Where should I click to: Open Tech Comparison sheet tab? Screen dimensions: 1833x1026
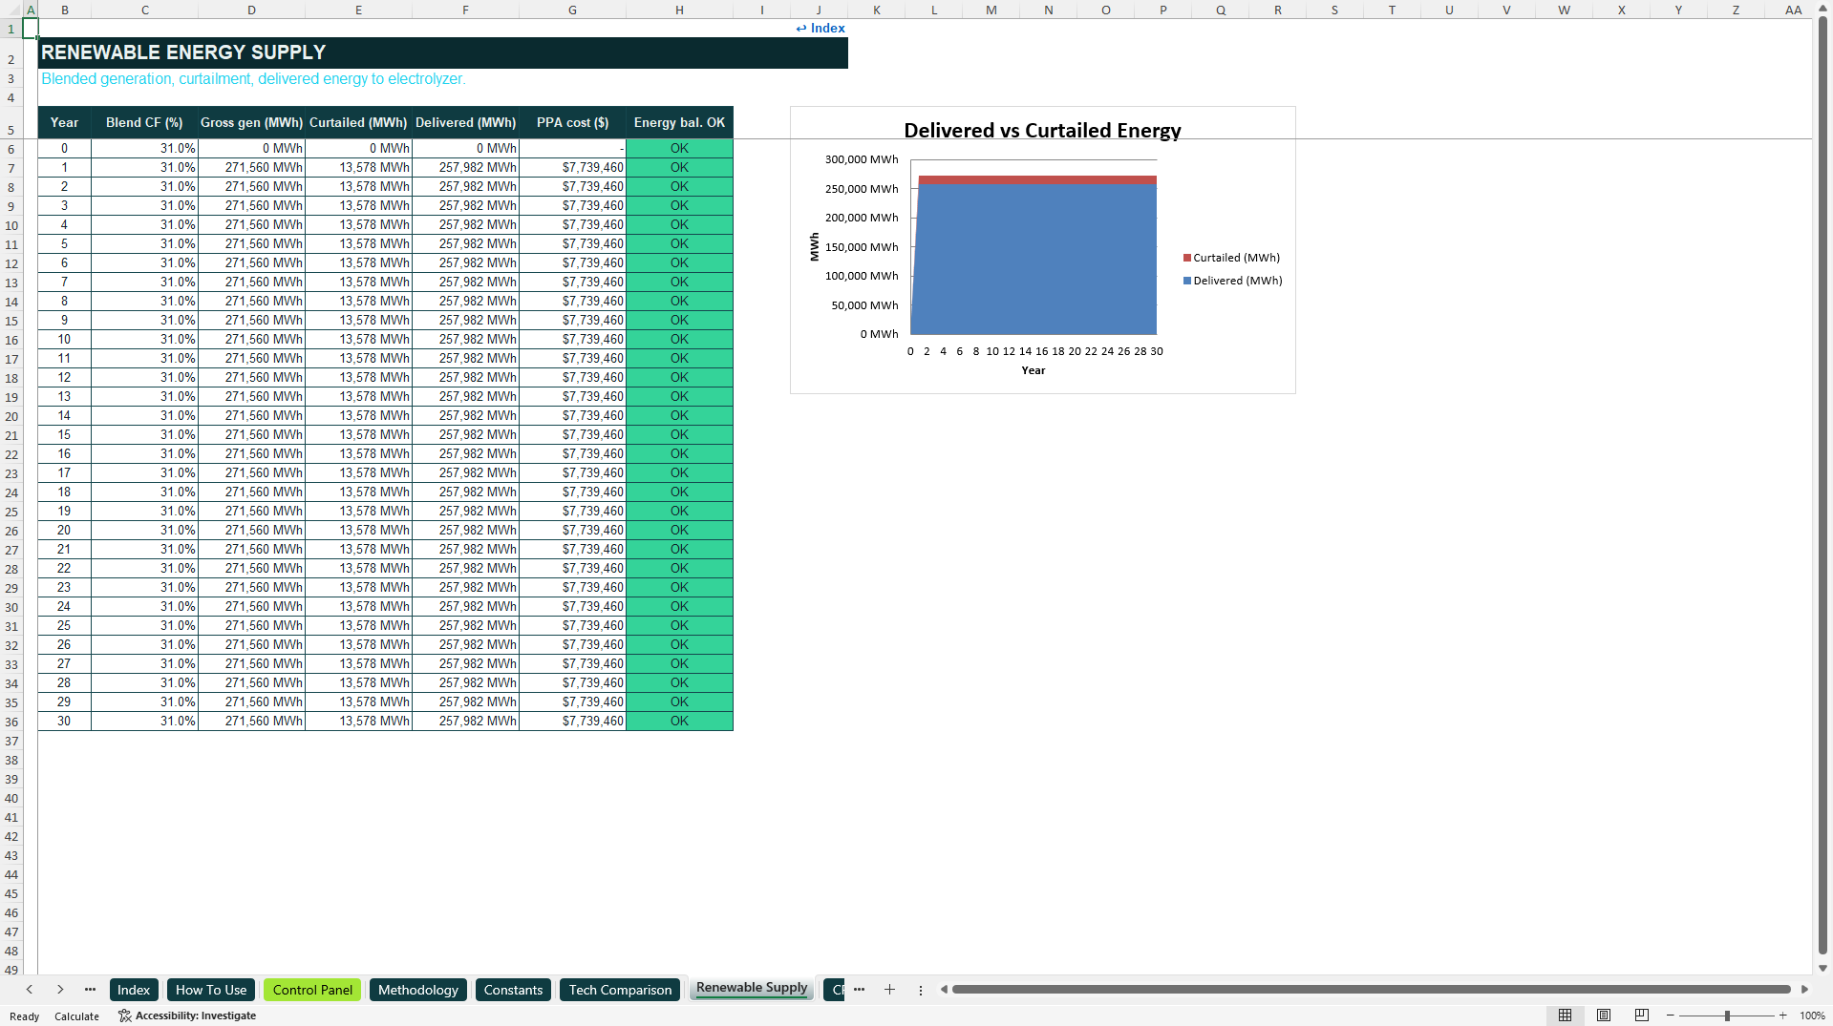click(x=620, y=990)
